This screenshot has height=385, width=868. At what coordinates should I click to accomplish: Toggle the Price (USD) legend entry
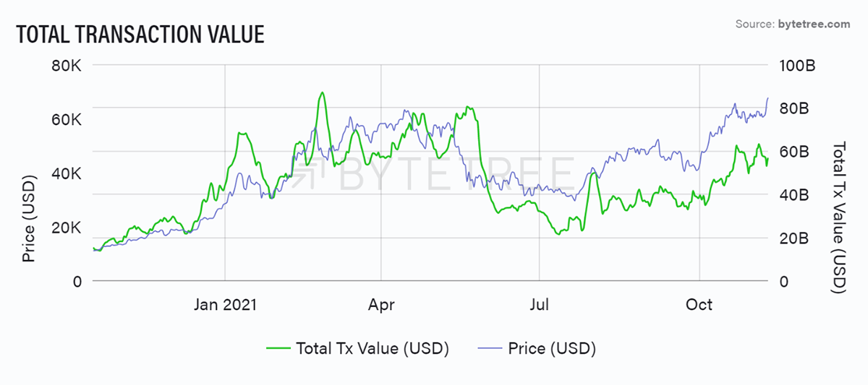click(537, 348)
